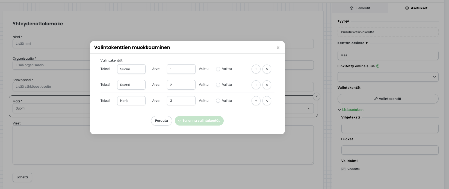This screenshot has width=449, height=189.
Task: Select Valittu radio for Norja
Action: tap(218, 101)
